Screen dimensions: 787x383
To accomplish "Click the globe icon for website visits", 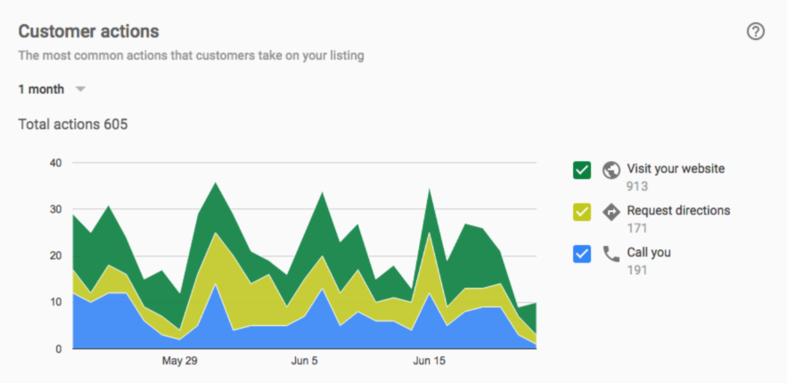I will [611, 169].
